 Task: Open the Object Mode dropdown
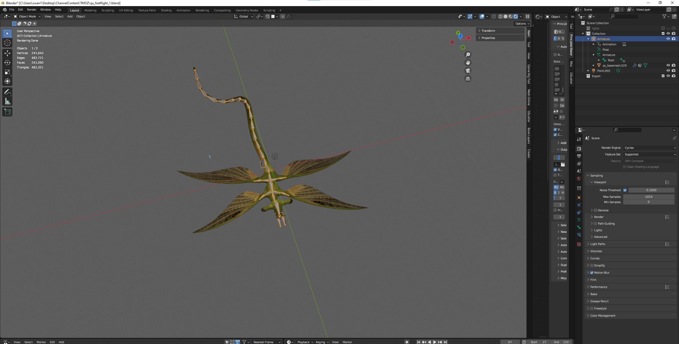(x=27, y=16)
